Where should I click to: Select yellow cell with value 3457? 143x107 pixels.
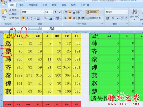(x=67, y=67)
